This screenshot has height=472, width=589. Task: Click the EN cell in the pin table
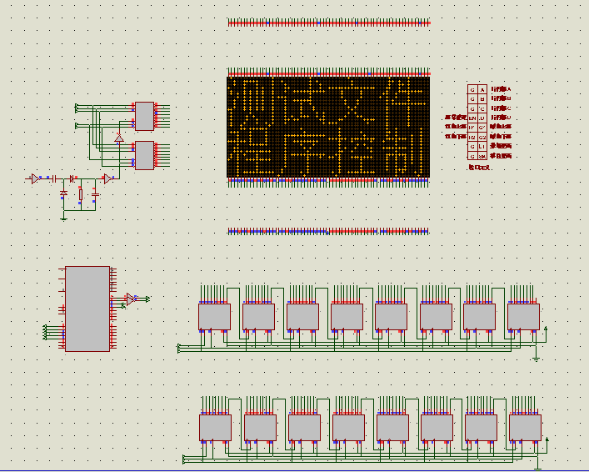(472, 118)
